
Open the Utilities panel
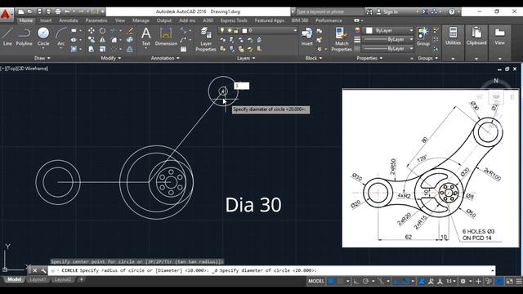(x=453, y=36)
